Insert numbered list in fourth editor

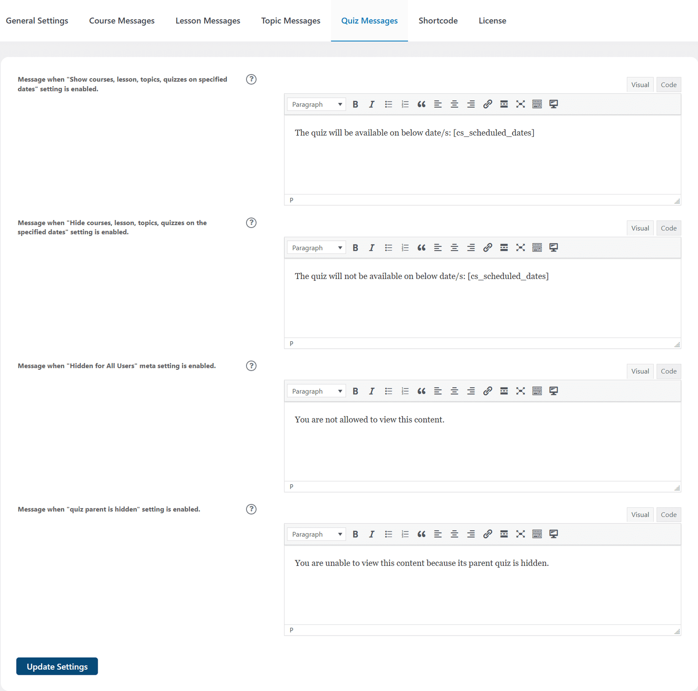pyautogui.click(x=405, y=534)
